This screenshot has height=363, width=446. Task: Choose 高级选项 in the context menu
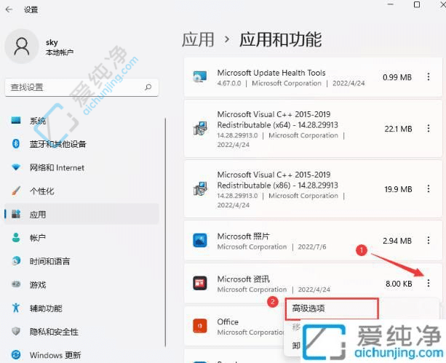[332, 308]
